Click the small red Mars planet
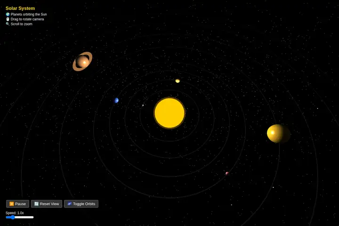The image size is (339, 226). coord(227,173)
